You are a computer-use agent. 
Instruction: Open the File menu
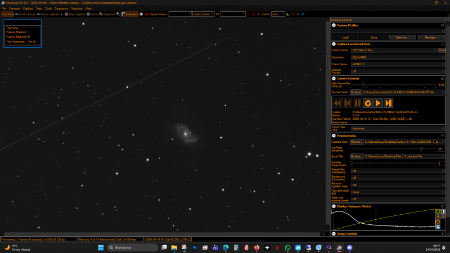coord(4,8)
